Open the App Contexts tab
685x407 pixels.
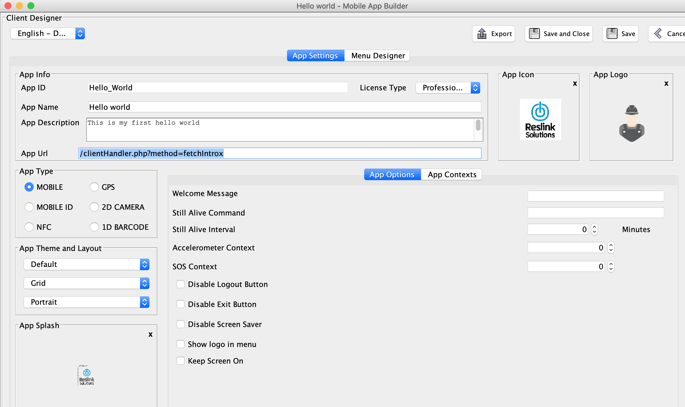point(452,174)
